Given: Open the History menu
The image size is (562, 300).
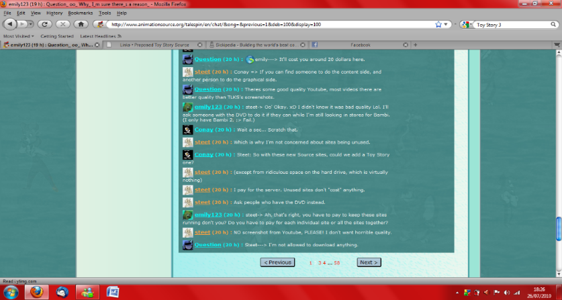Looking at the screenshot, I should (54, 13).
